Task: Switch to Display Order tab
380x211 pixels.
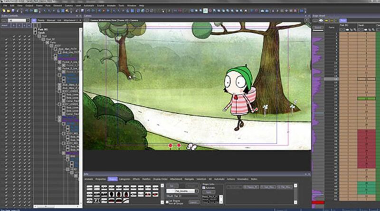Action: pos(160,179)
